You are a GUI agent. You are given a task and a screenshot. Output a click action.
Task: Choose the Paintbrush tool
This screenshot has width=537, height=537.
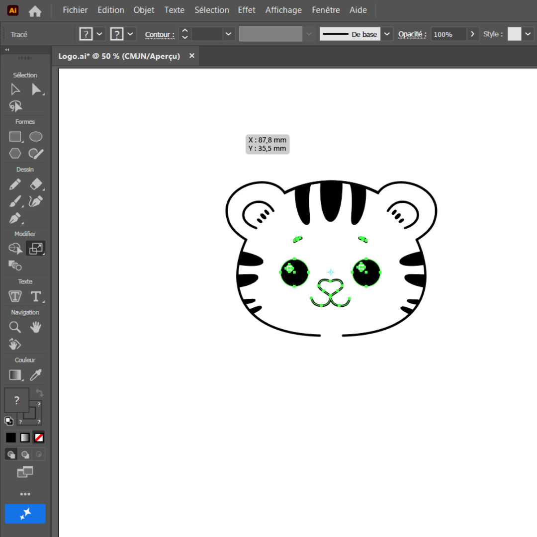pos(15,201)
